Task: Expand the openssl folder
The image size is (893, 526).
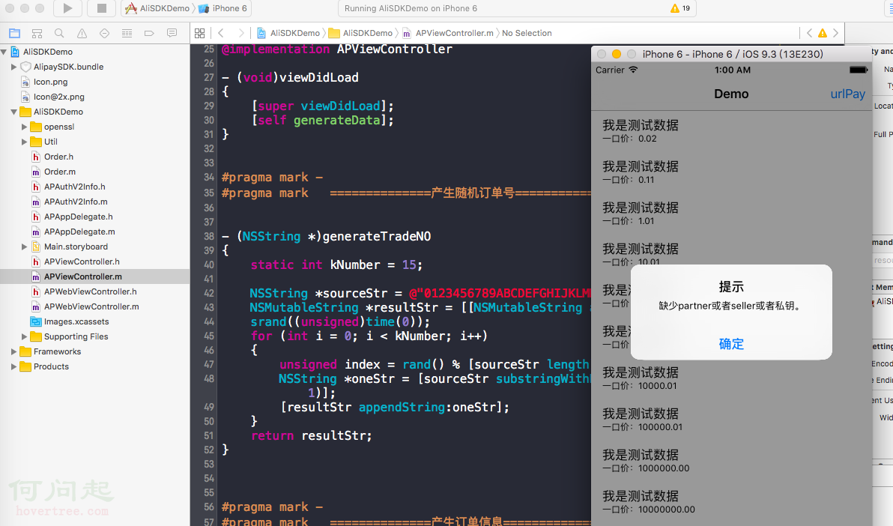Action: pos(25,127)
